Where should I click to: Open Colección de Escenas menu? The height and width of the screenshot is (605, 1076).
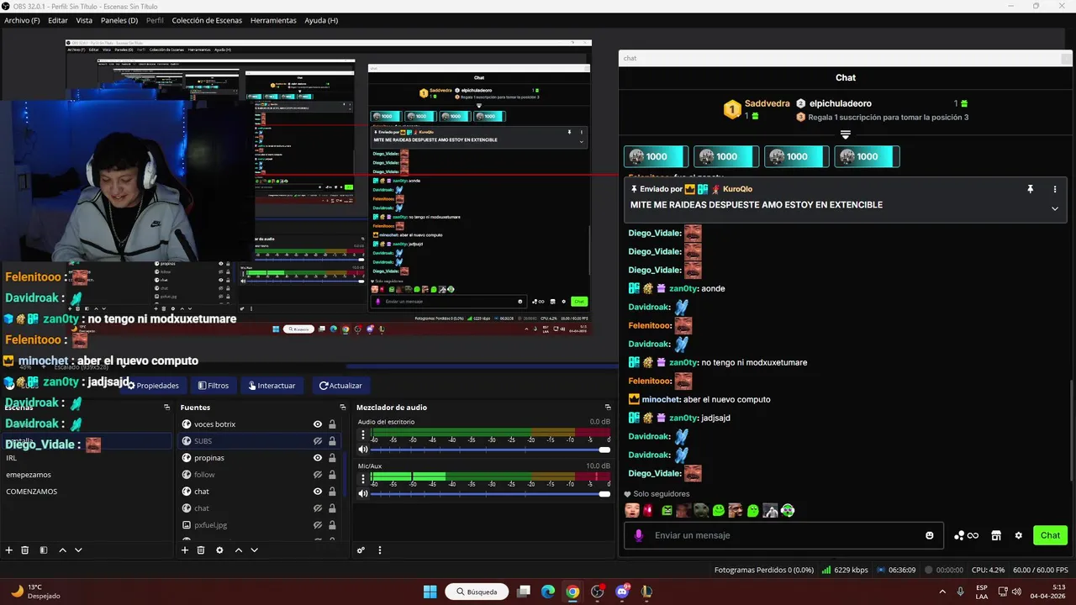point(207,20)
